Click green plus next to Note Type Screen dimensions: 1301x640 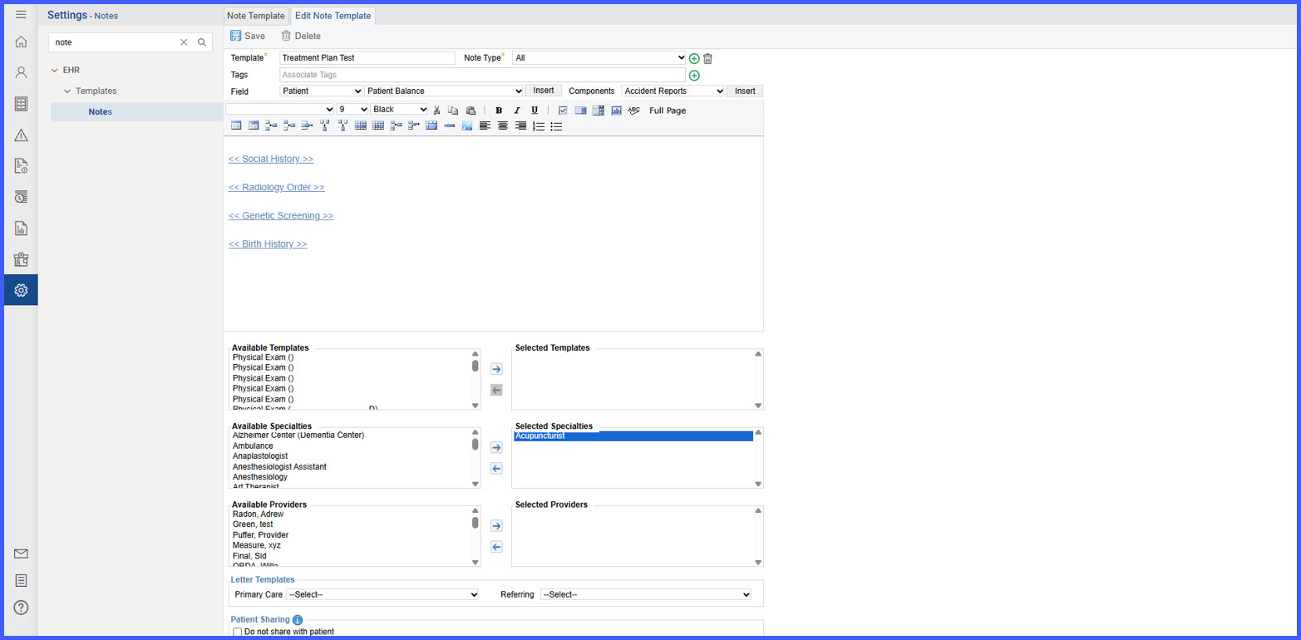coord(694,58)
